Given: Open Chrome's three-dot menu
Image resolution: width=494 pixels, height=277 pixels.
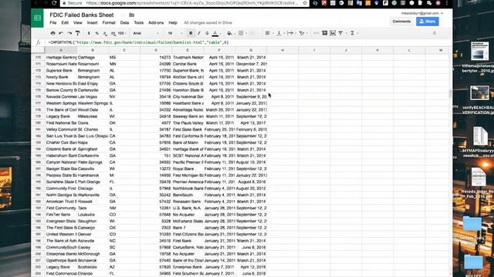Looking at the screenshot, I should tap(447, 3).
